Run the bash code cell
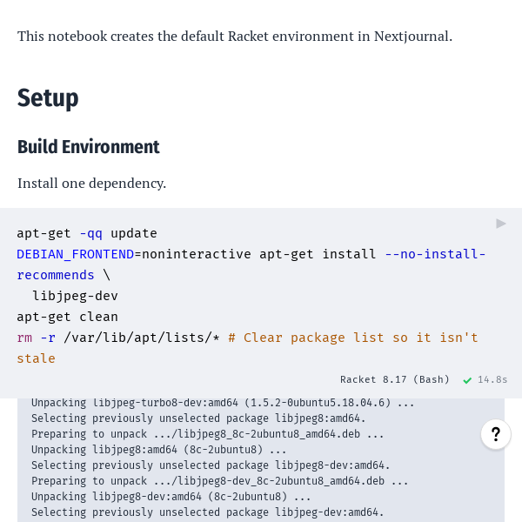The image size is (522, 522). 501,224
